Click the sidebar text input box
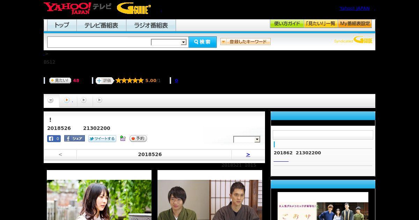The image size is (419, 220). 323,135
